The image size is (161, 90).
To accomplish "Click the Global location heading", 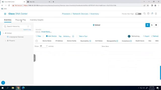I will (97, 25).
